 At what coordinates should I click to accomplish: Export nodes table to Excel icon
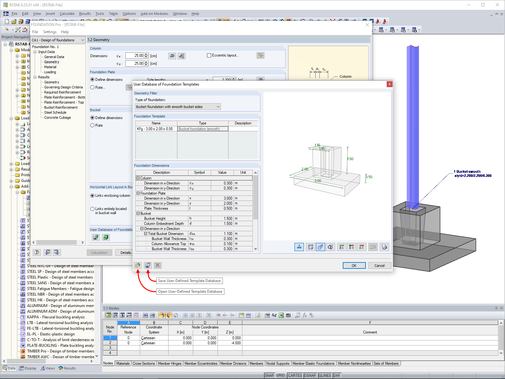tap(281, 315)
